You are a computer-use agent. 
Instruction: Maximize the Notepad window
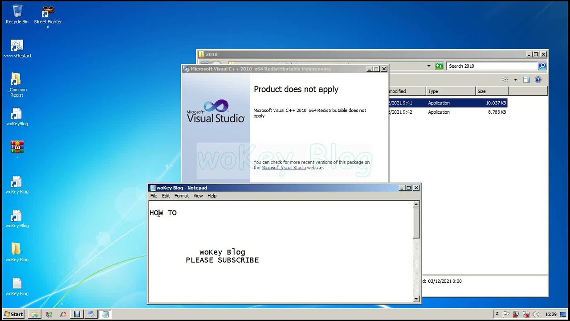pyautogui.click(x=409, y=188)
